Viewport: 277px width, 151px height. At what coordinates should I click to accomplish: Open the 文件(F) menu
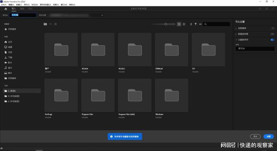4,5
